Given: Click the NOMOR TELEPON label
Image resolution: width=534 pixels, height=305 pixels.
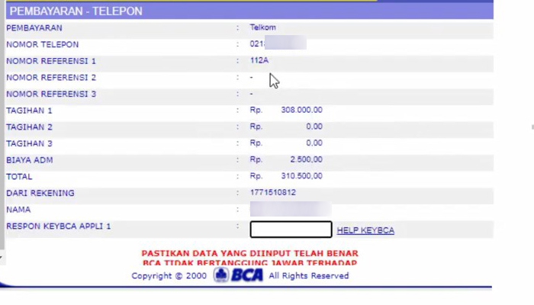Looking at the screenshot, I should [x=42, y=44].
